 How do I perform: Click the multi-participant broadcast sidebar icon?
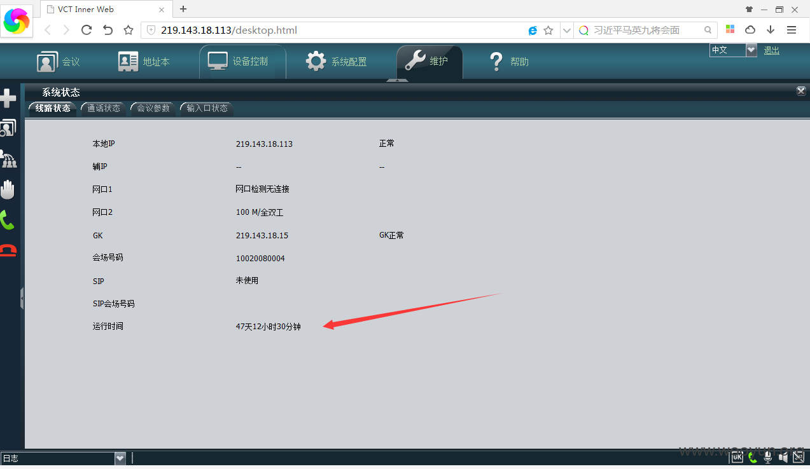(x=8, y=159)
